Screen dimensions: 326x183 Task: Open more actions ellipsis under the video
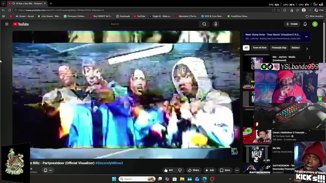(x=237, y=170)
